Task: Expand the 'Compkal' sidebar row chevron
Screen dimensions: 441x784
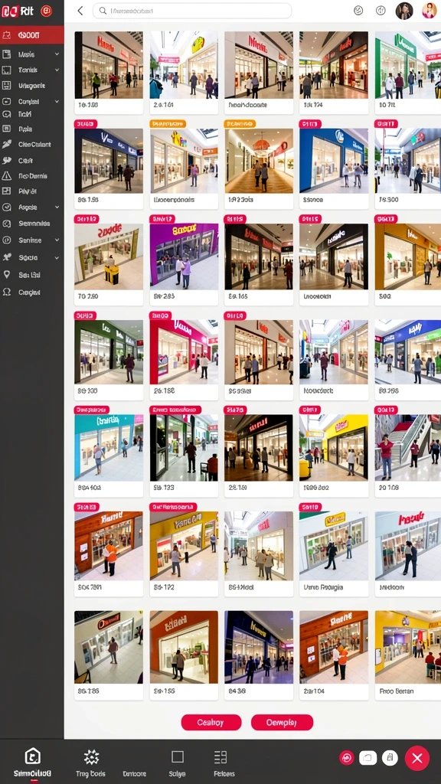Action: [x=57, y=102]
